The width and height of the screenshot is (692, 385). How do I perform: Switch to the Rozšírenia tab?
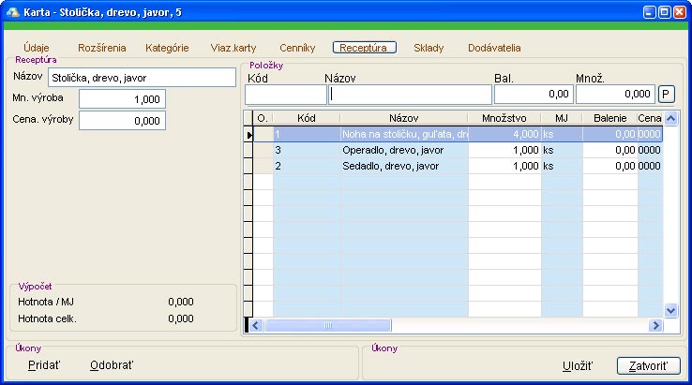click(x=103, y=47)
